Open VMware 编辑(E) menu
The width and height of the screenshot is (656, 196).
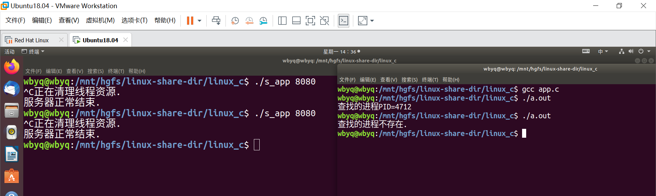[x=42, y=20]
